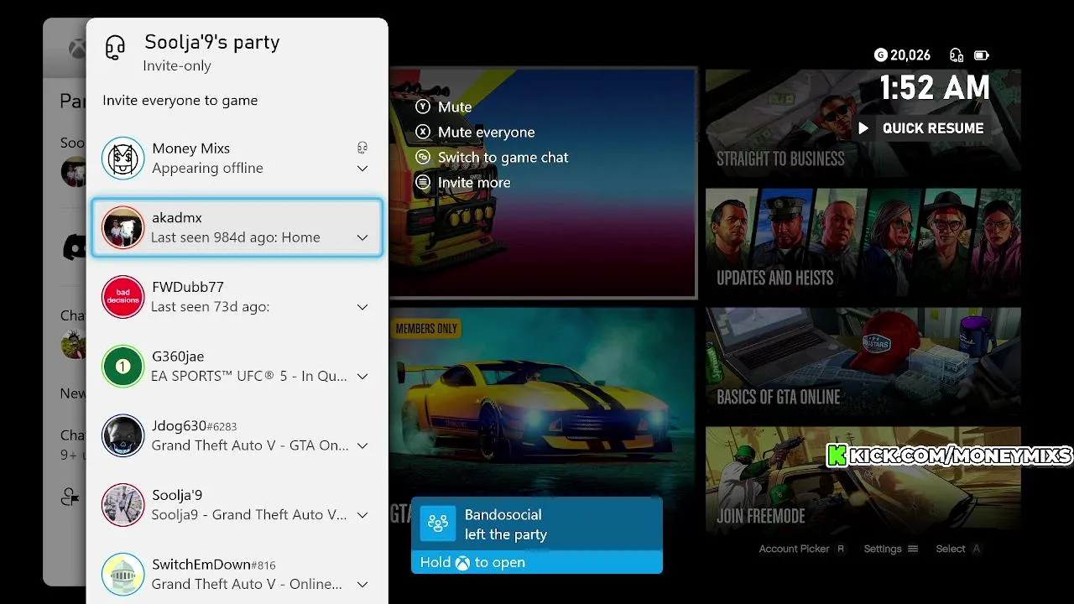Click the 1:52 AM clock
Screen dimensions: 1074x604
[x=935, y=88]
